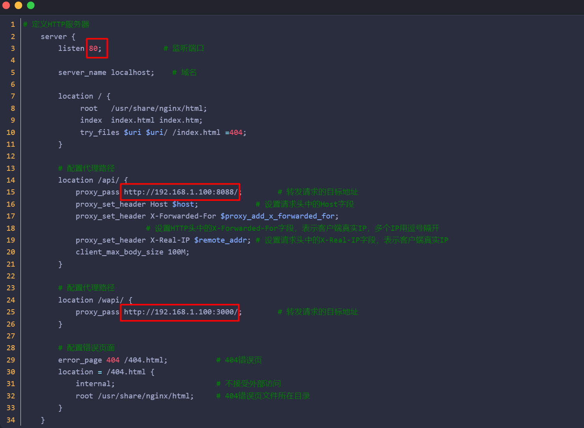Click line number 14 in the gutter
The width and height of the screenshot is (584, 428).
(x=11, y=180)
